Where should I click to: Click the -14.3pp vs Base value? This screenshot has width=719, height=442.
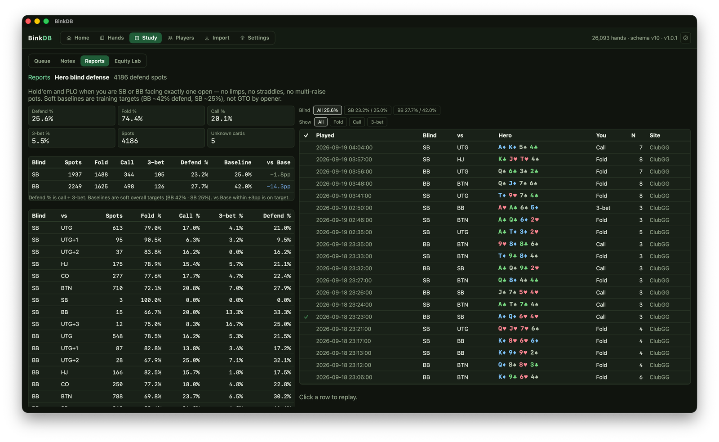click(278, 187)
